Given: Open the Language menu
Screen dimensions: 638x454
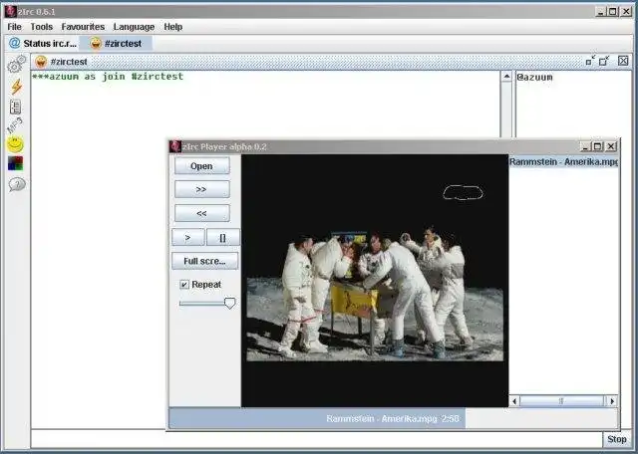Looking at the screenshot, I should pos(134,27).
